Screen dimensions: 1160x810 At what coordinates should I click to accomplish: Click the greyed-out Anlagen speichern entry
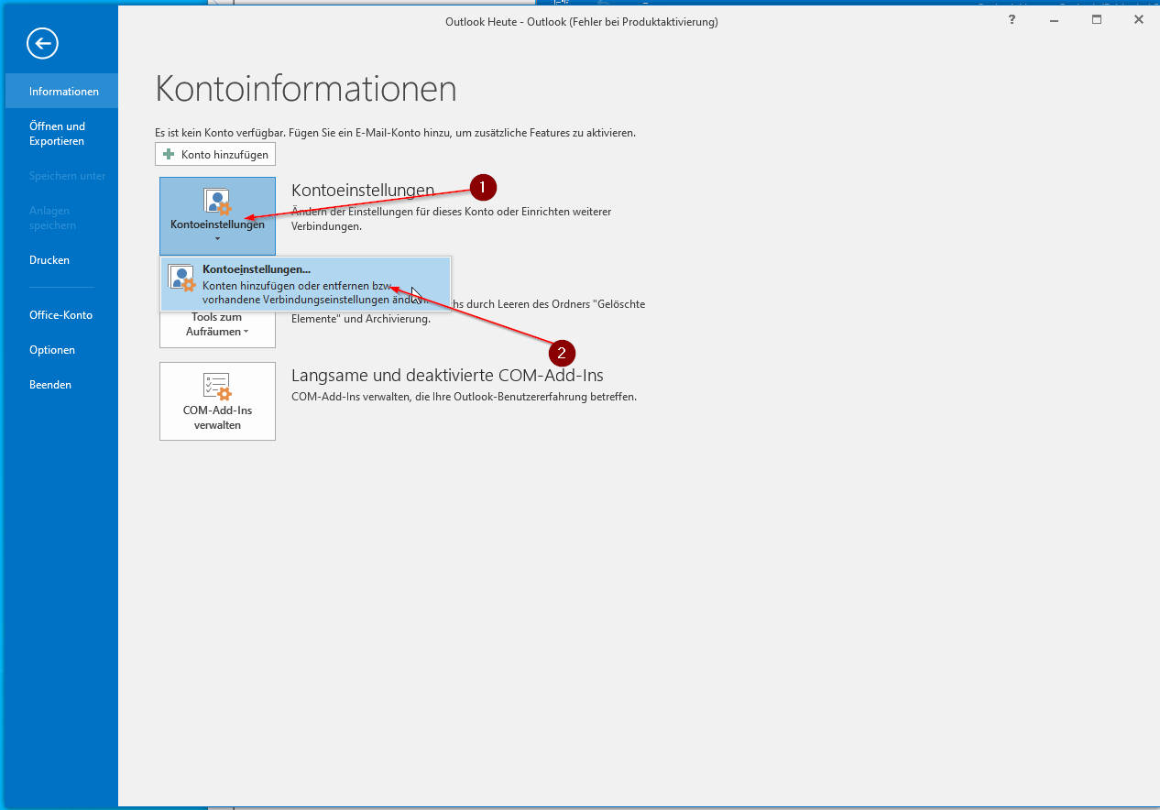(52, 218)
